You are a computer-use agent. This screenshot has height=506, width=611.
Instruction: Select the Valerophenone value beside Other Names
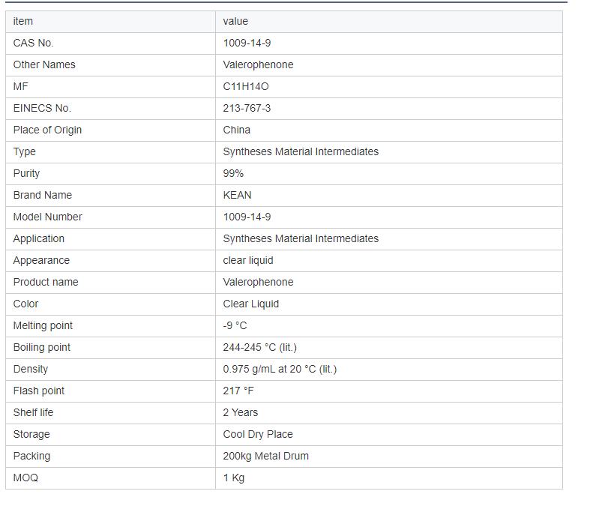(258, 64)
